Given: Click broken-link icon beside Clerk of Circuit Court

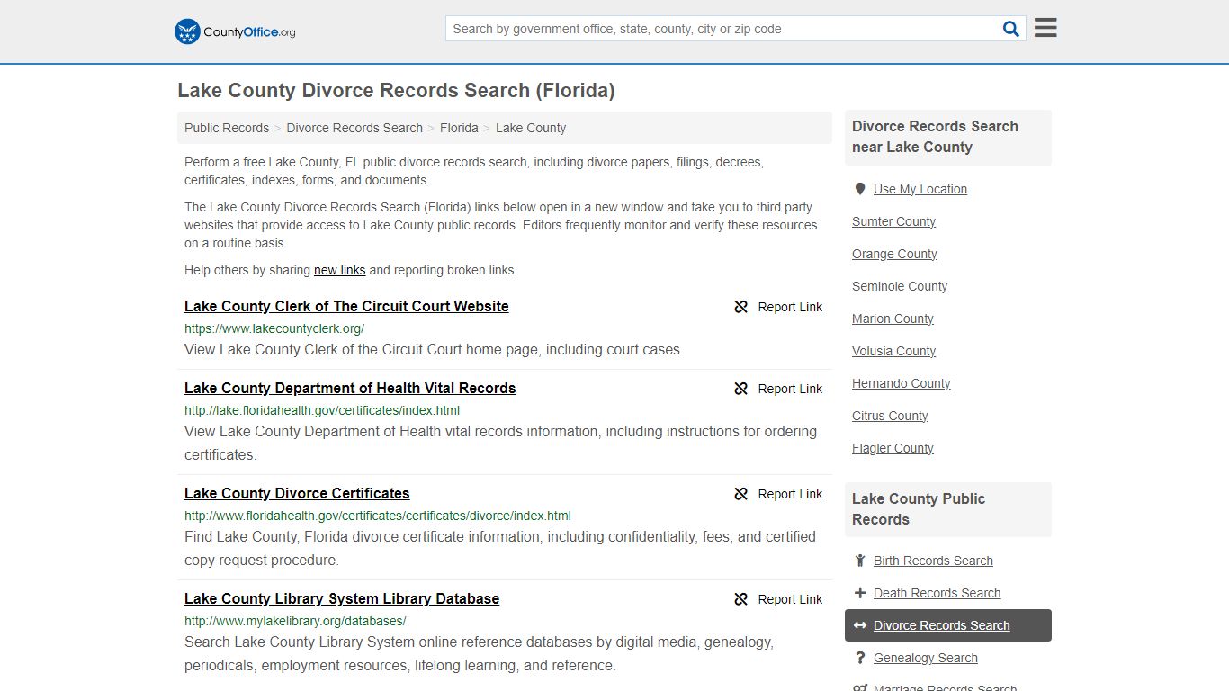Looking at the screenshot, I should click(741, 307).
